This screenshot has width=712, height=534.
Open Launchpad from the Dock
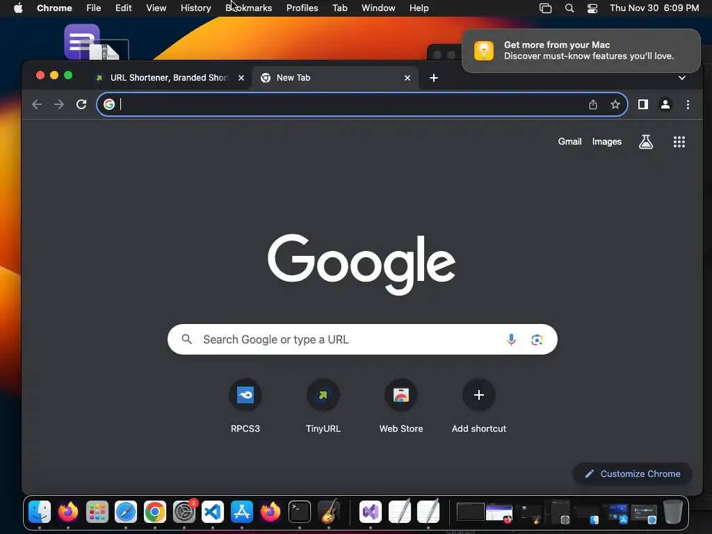point(97,512)
